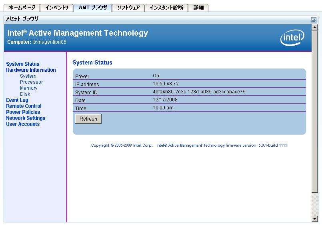Image resolution: width=322 pixels, height=226 pixels.
Task: Click the Copyright 2005-2008 Intel Corp. text
Action: [x=122, y=145]
